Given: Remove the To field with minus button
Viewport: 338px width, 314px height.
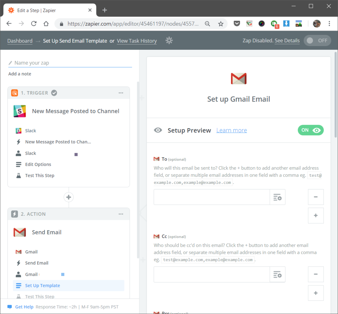Looking at the screenshot, I should [316, 197].
